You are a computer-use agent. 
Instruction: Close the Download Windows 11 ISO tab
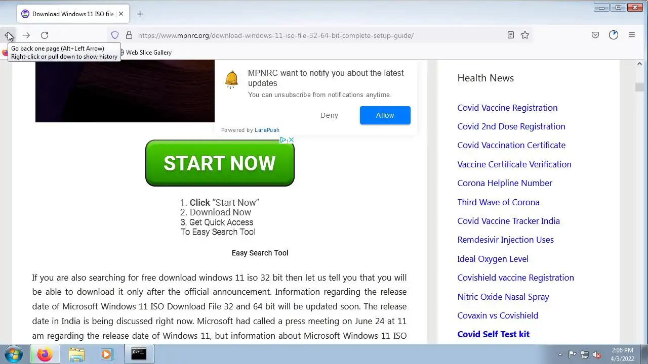pyautogui.click(x=121, y=14)
